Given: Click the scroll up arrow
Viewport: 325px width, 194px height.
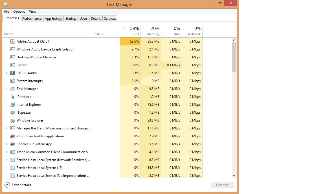Looking at the screenshot, I should click(234, 40).
